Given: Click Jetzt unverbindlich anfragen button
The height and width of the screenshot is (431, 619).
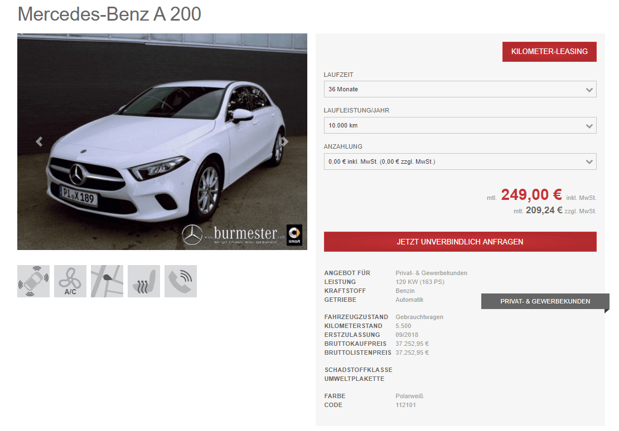Looking at the screenshot, I should tap(460, 242).
